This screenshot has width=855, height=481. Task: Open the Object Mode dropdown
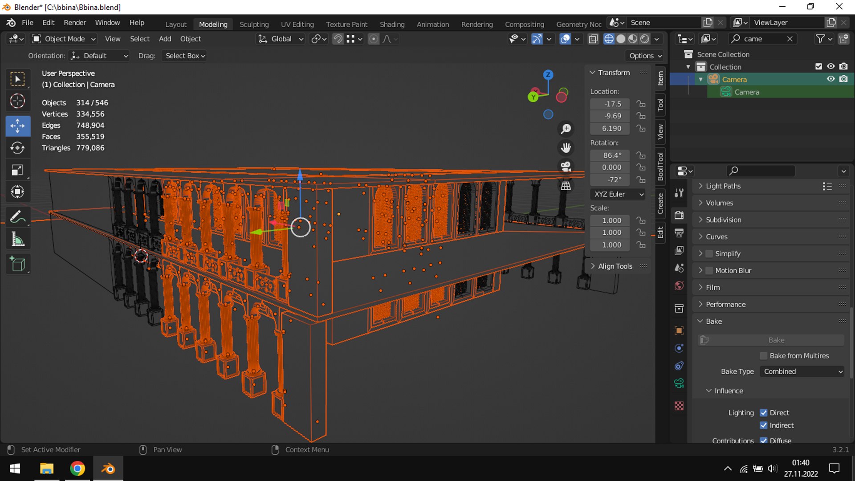tap(64, 39)
